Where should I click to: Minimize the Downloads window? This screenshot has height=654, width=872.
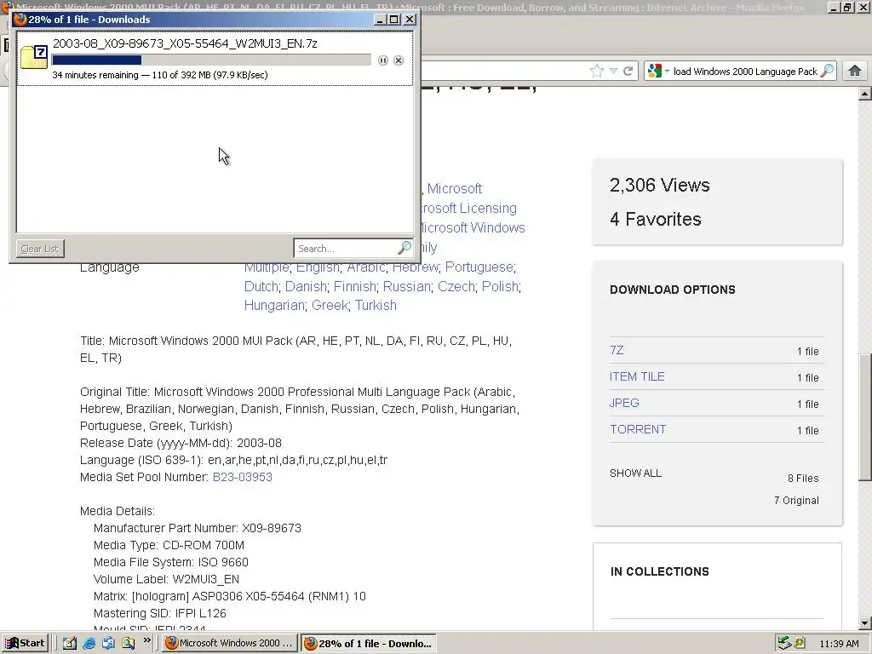pyautogui.click(x=380, y=20)
